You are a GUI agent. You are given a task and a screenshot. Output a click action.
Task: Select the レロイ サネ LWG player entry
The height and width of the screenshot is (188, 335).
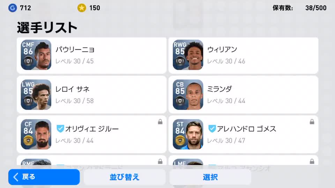click(x=91, y=95)
